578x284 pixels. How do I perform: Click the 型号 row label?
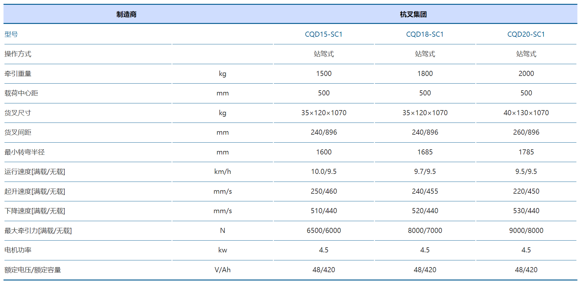11,34
